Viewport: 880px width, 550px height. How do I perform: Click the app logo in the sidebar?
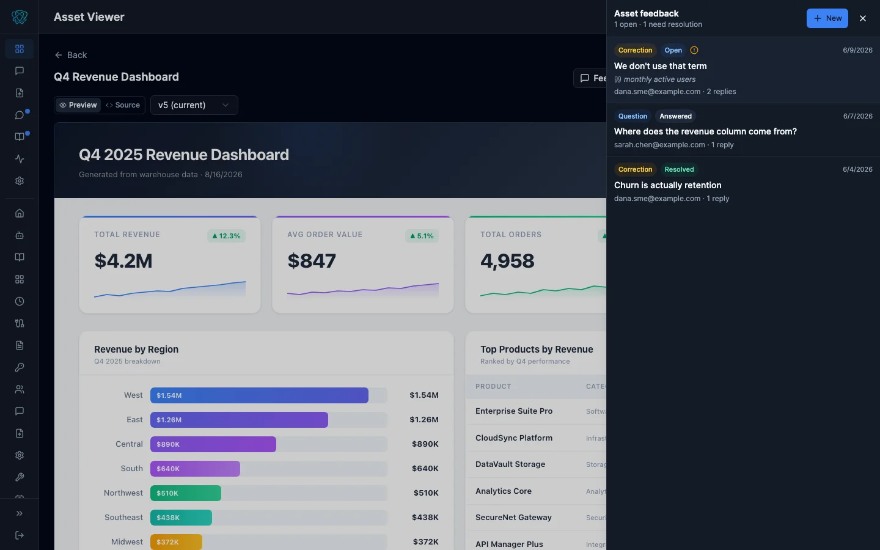20,17
